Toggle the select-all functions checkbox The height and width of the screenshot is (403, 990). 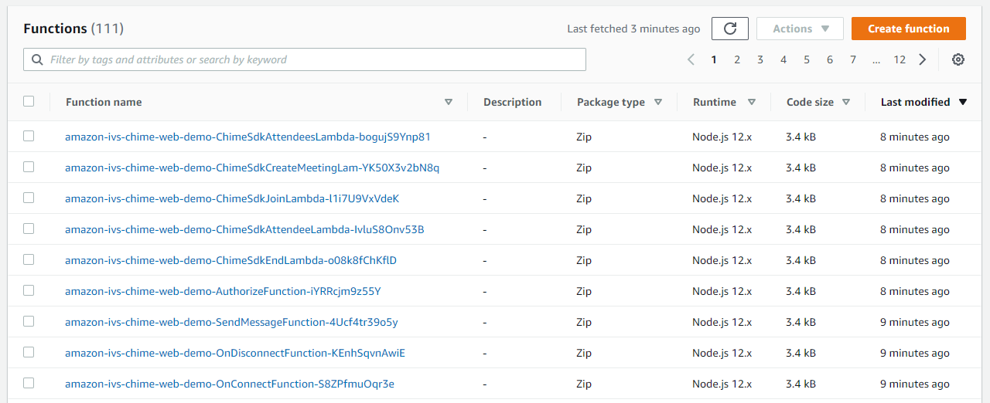pyautogui.click(x=29, y=101)
